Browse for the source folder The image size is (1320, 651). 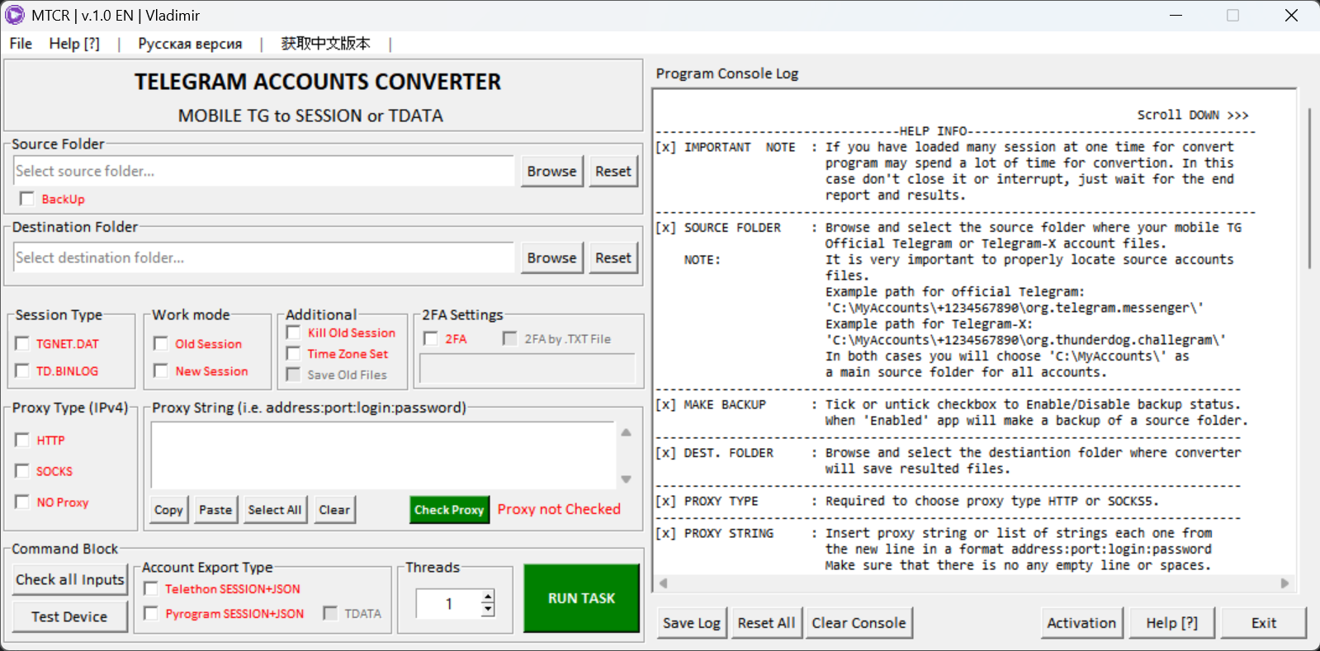point(551,171)
